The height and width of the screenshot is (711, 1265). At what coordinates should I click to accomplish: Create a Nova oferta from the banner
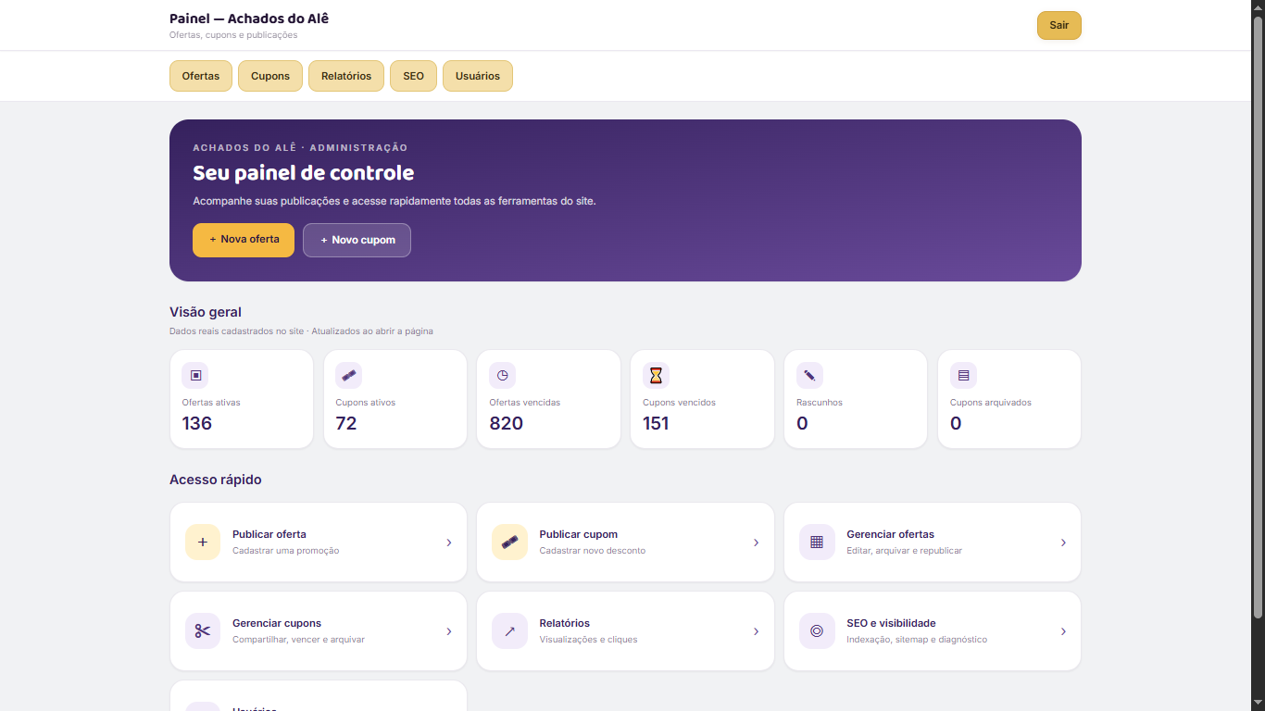244,240
